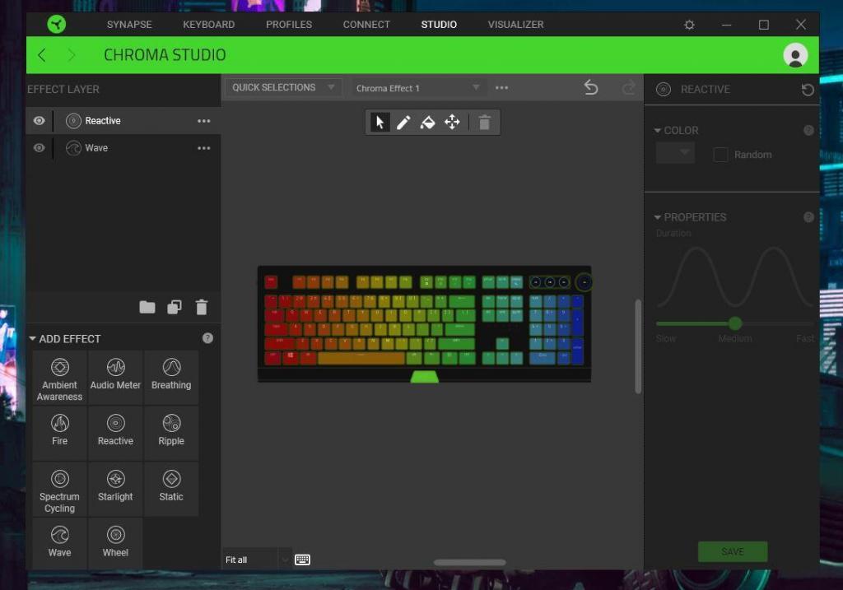Click the Save button

coord(732,551)
